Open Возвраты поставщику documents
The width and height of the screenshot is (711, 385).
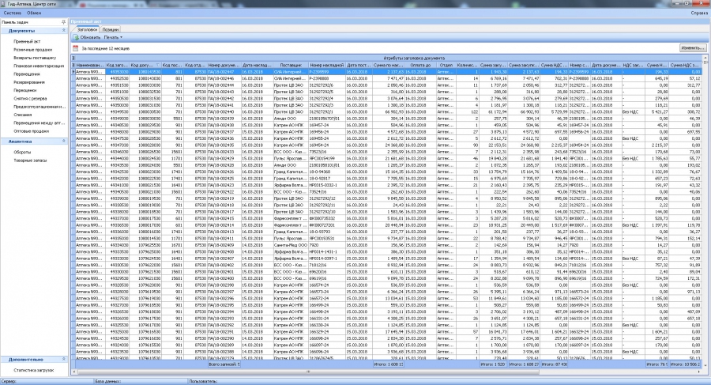[35, 58]
